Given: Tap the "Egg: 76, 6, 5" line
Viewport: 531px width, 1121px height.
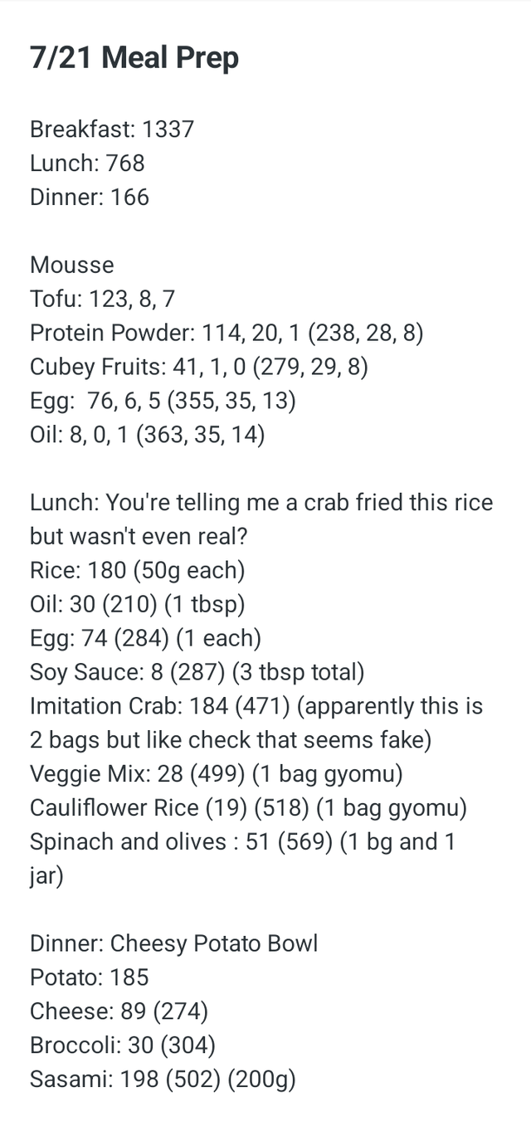Looking at the screenshot, I should [163, 402].
